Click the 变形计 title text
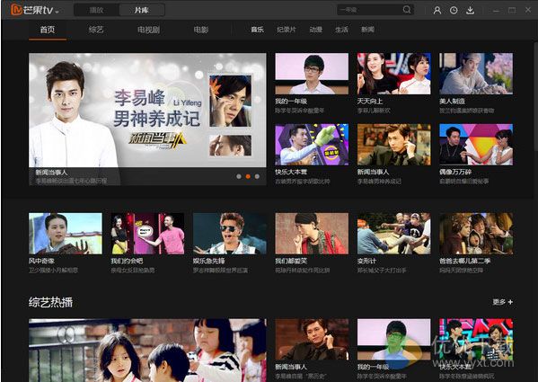Viewport: 538px width, 382px height. pos(366,261)
